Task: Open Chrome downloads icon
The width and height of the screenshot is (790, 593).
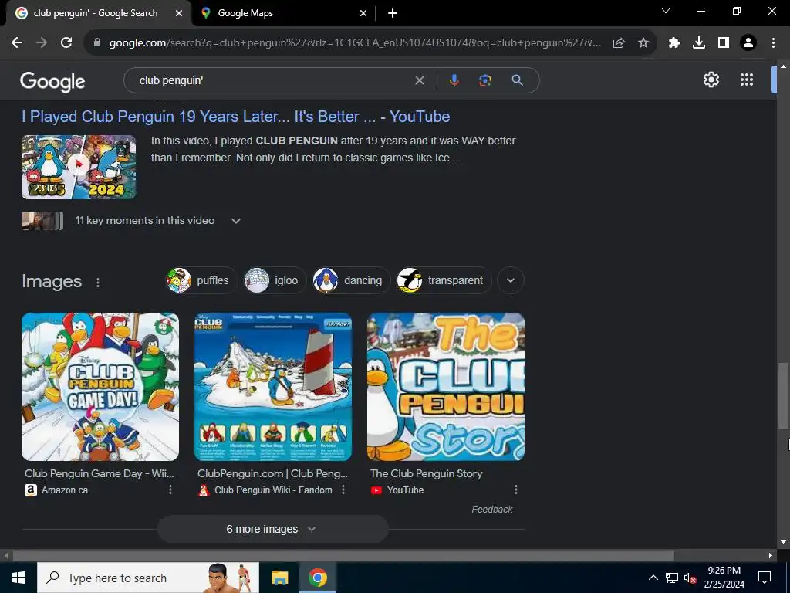Action: (699, 43)
